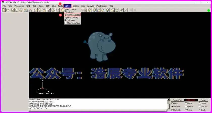The width and height of the screenshot is (212, 113).
Task: Select File Option from the Option menu
Action: 69,12
